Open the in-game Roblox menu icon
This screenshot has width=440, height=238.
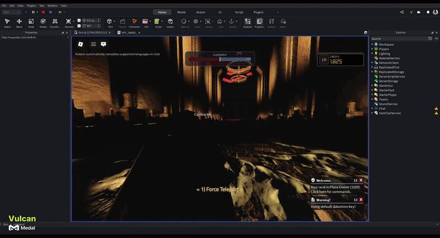point(81,44)
